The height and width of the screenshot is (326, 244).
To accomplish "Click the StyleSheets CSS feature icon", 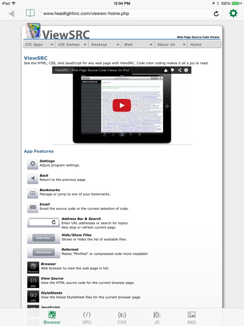I will coord(33,296).
